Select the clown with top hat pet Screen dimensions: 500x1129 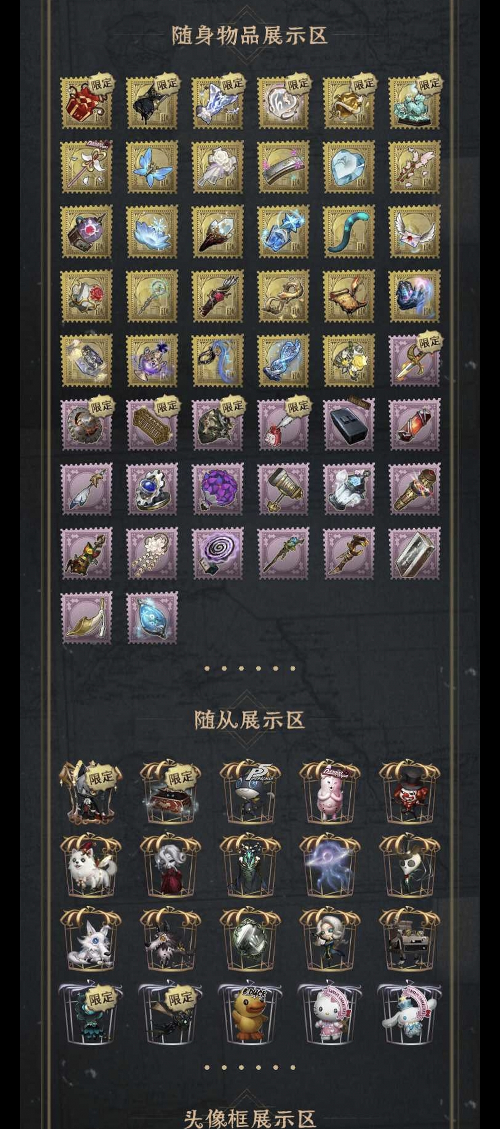[x=409, y=793]
